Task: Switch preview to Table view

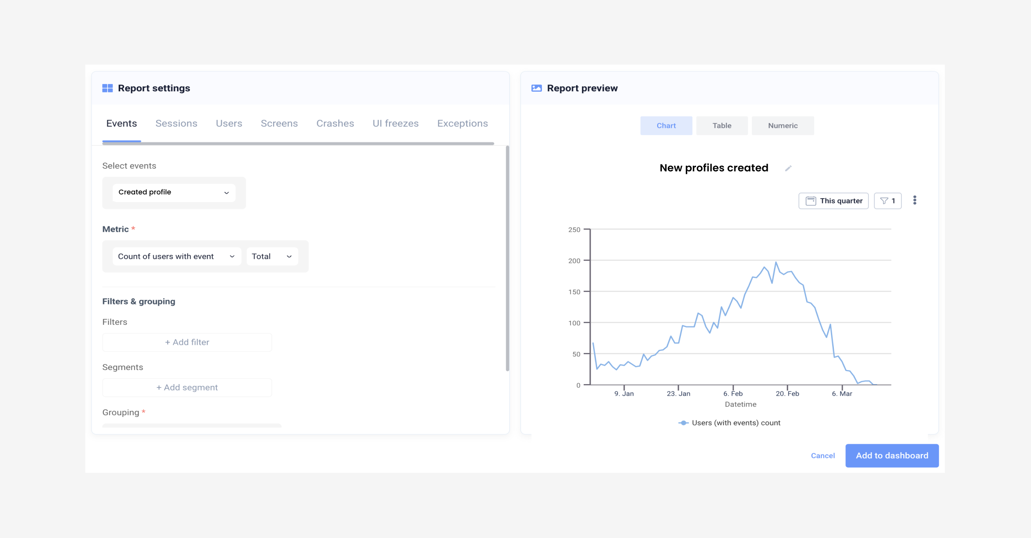Action: tap(722, 126)
